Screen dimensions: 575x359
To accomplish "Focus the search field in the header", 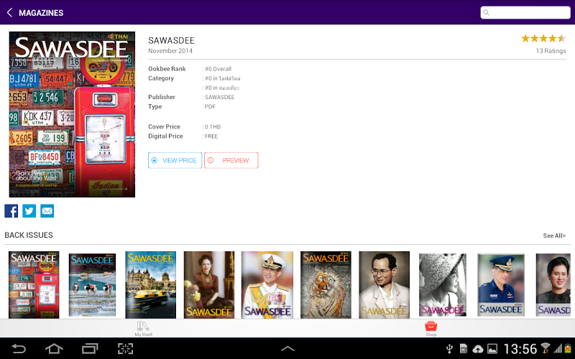I will tap(525, 12).
